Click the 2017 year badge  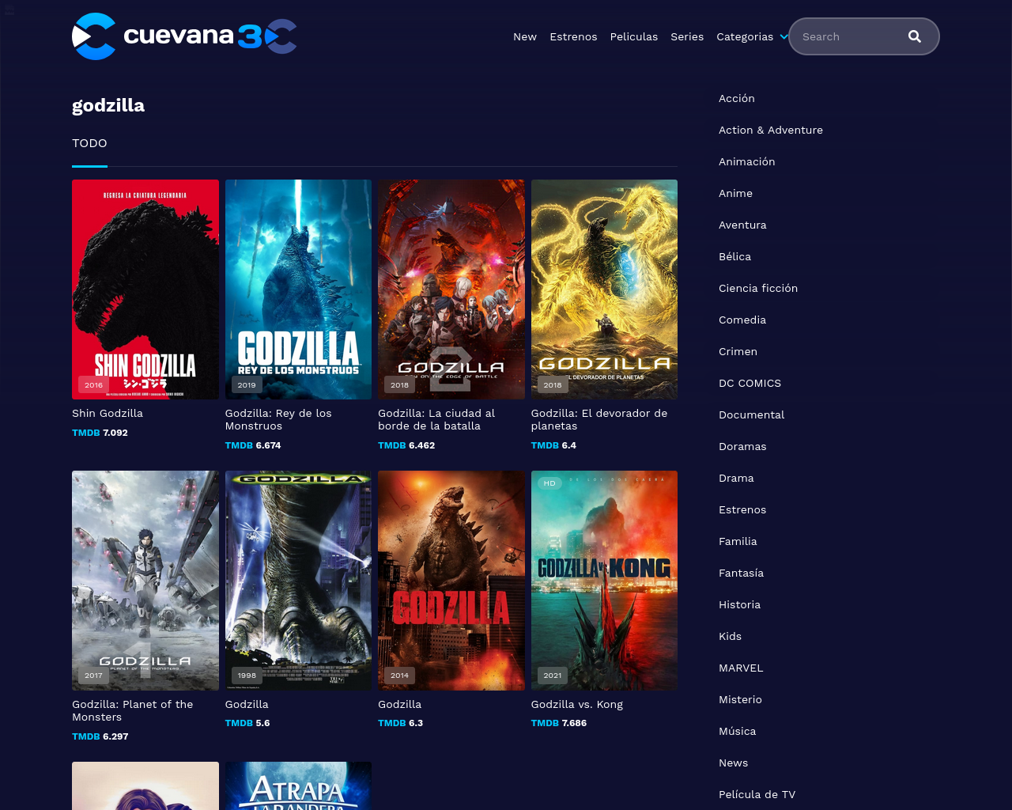[94, 676]
